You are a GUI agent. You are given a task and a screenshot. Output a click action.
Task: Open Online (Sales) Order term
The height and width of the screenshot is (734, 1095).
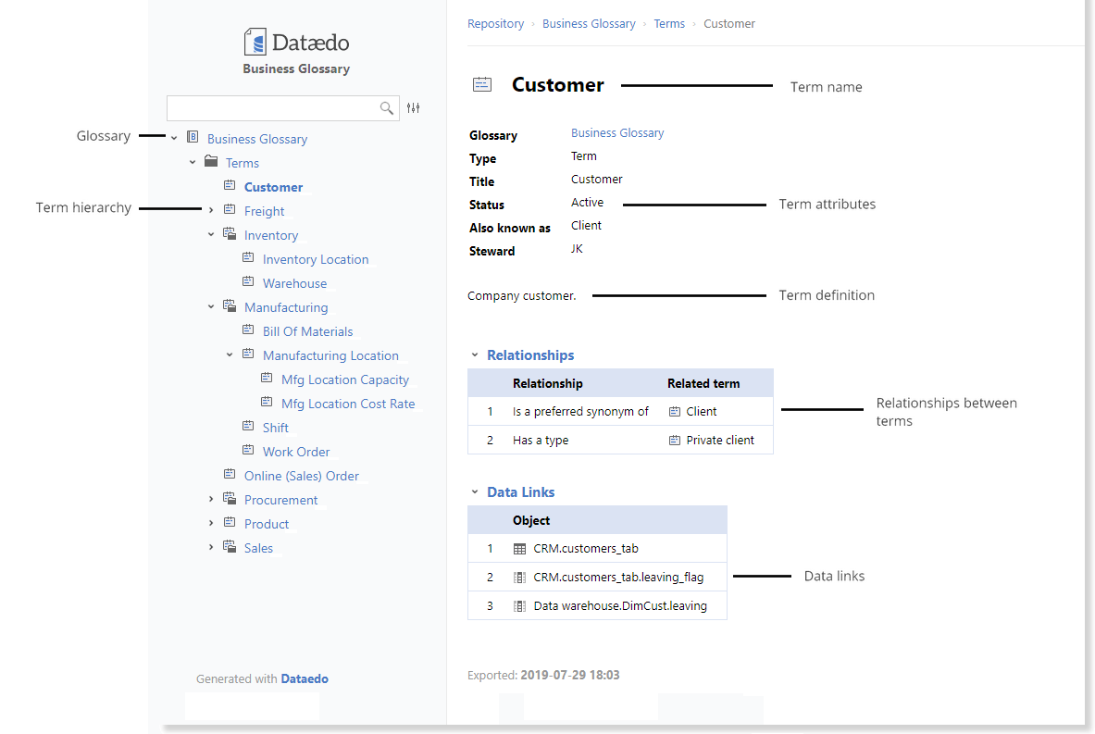pyautogui.click(x=301, y=476)
